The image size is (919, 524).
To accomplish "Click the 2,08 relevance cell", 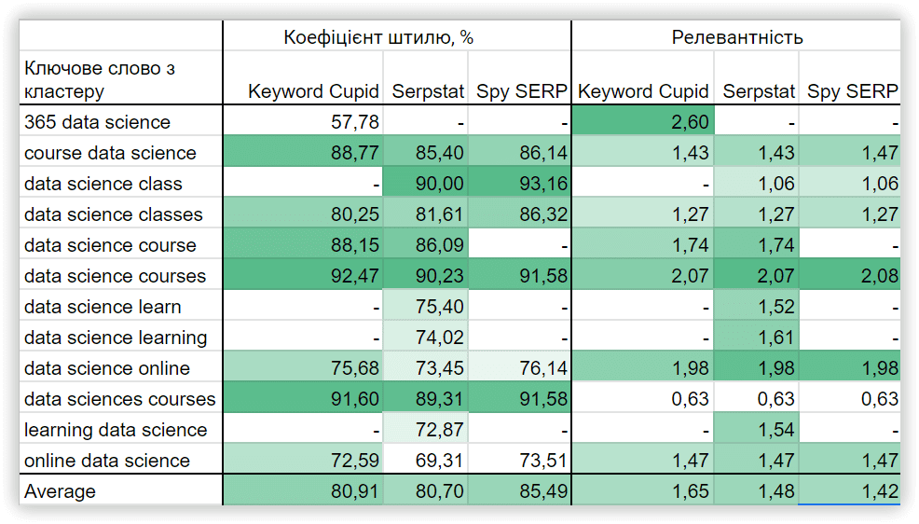I will (849, 275).
